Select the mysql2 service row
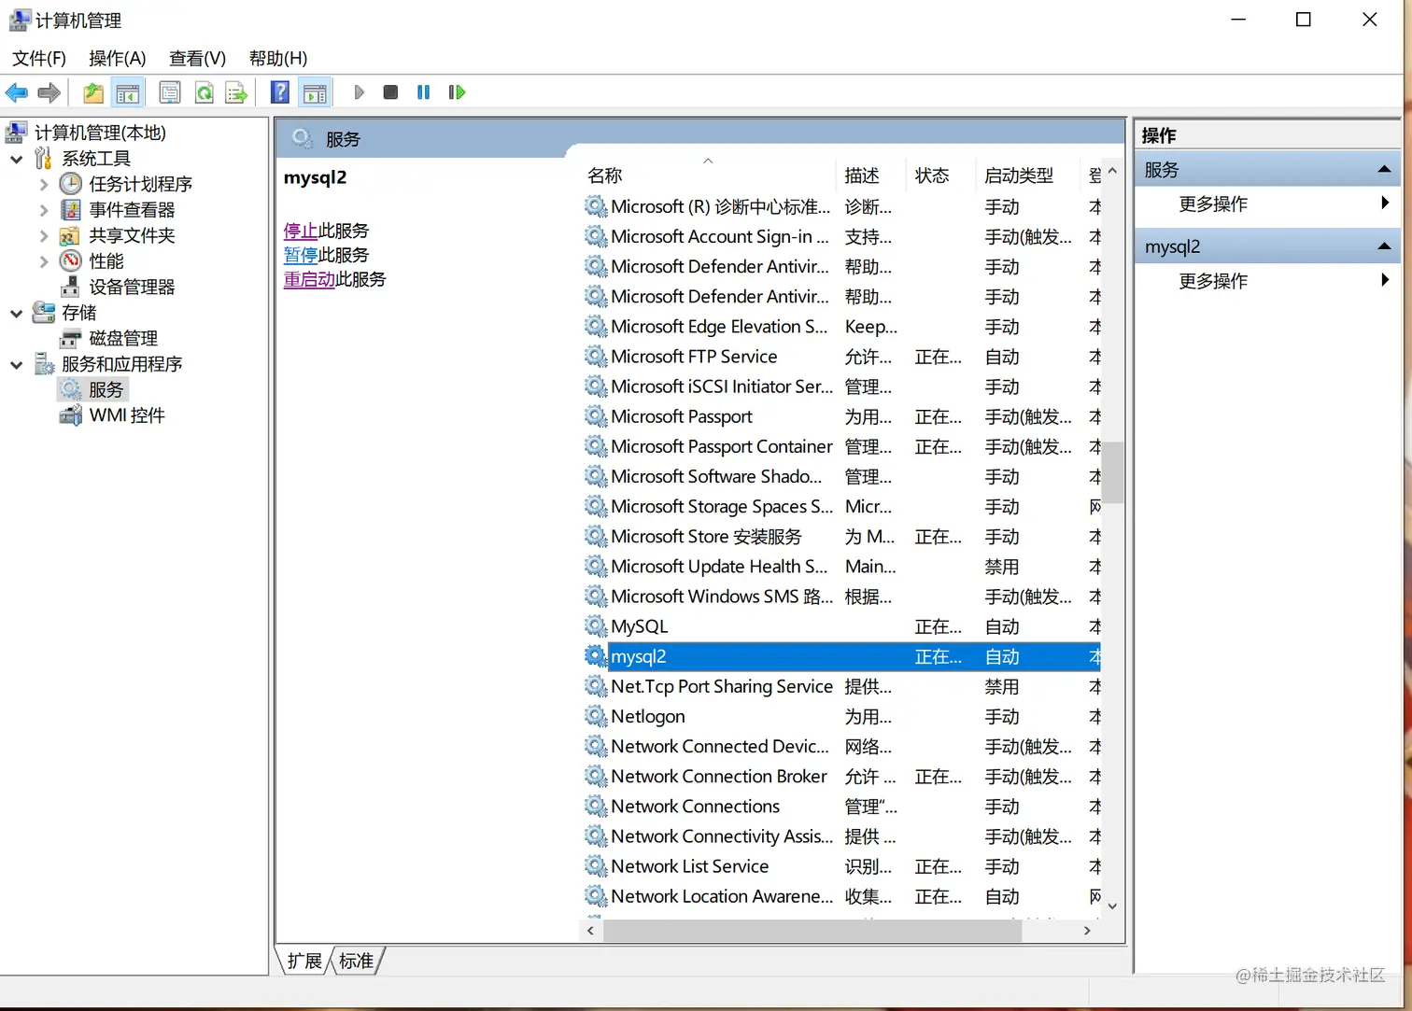This screenshot has height=1011, width=1412. pyautogui.click(x=842, y=656)
